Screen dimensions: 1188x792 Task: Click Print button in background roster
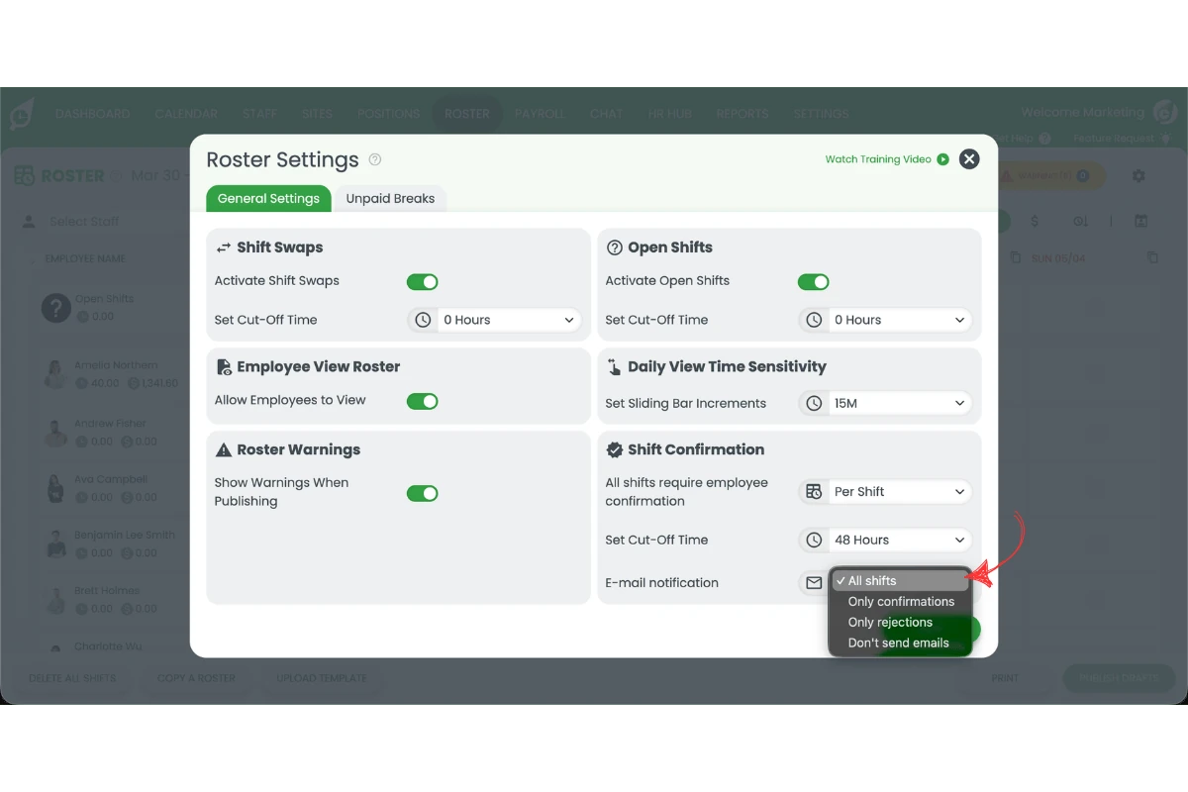[x=1005, y=678]
